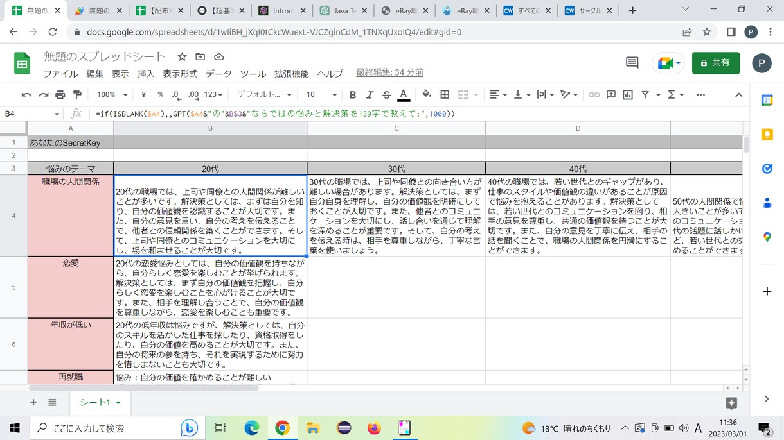The height and width of the screenshot is (440, 784).
Task: Apply percent number format
Action: (x=160, y=95)
